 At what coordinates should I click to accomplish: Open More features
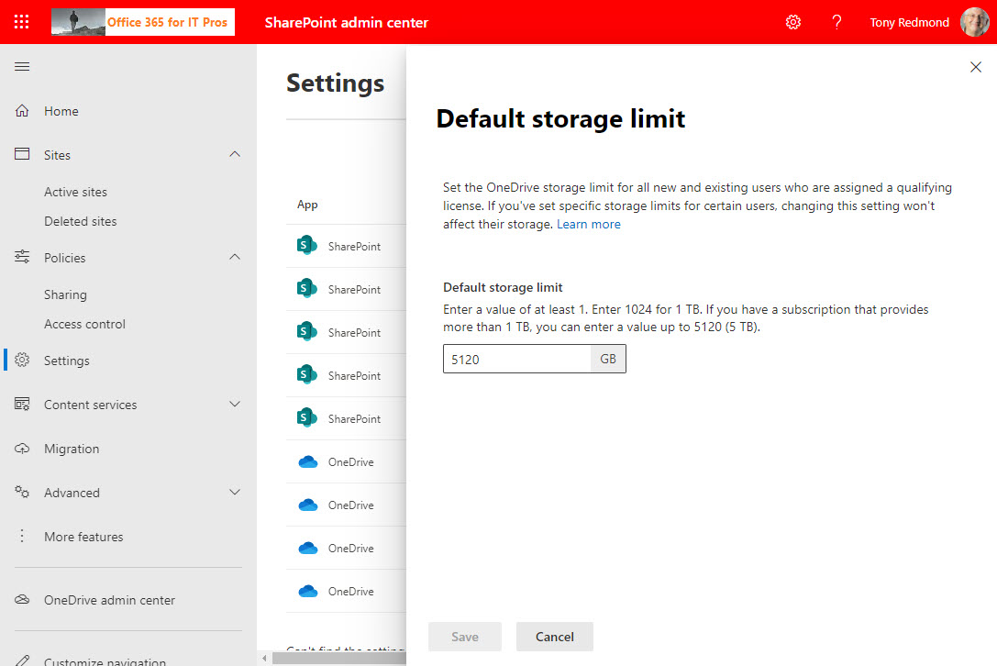(83, 537)
